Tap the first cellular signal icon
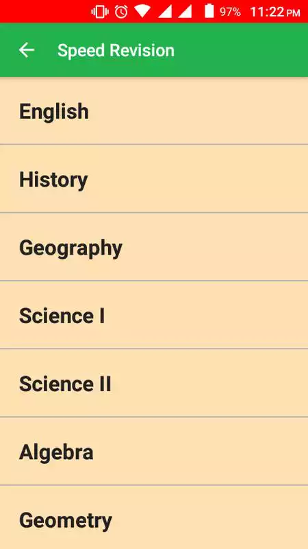308x549 pixels. (165, 11)
